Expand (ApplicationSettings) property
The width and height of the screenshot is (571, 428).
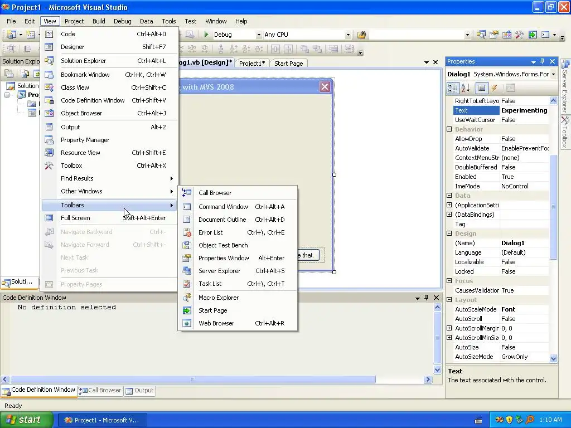(449, 205)
